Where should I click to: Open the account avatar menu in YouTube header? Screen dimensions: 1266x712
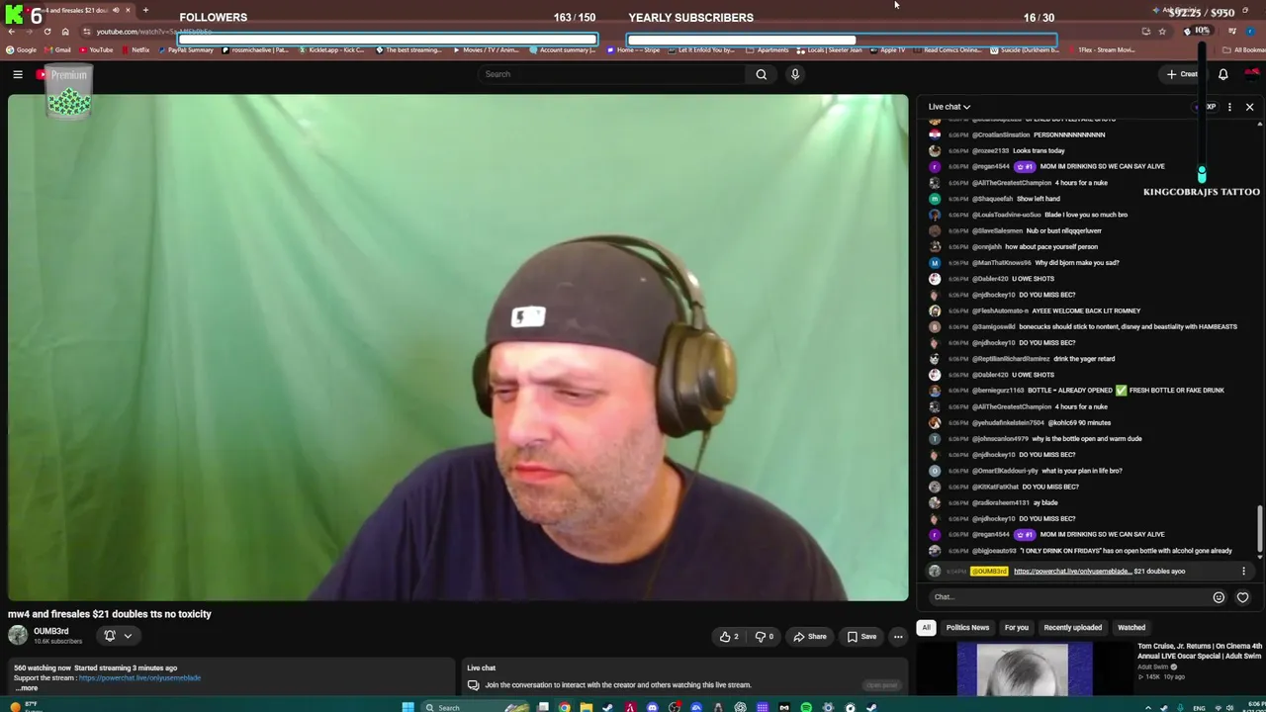coord(1252,74)
